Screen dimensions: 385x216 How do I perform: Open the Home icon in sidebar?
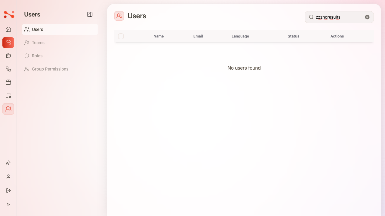pos(8,29)
